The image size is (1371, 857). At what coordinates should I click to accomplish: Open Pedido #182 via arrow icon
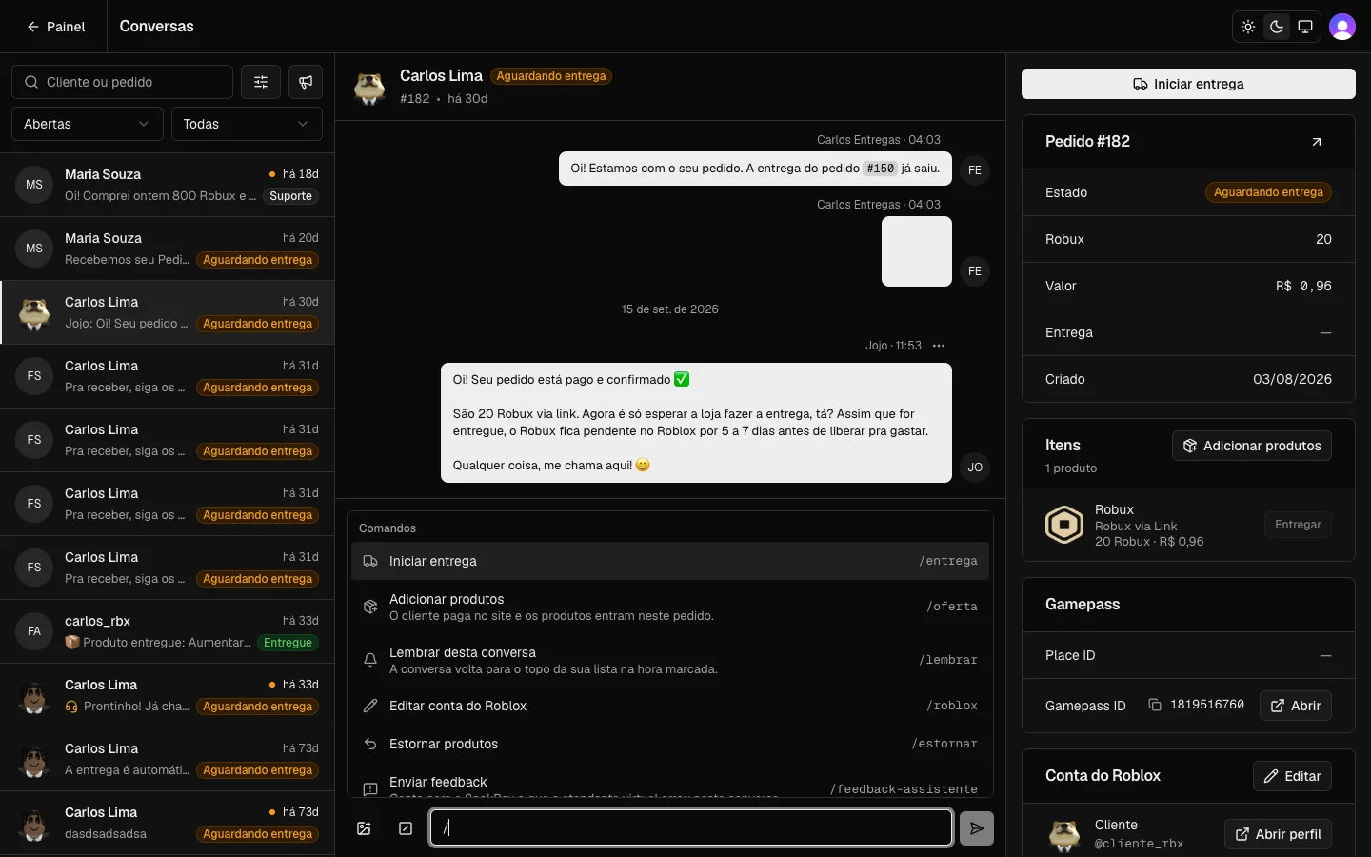coord(1317,142)
